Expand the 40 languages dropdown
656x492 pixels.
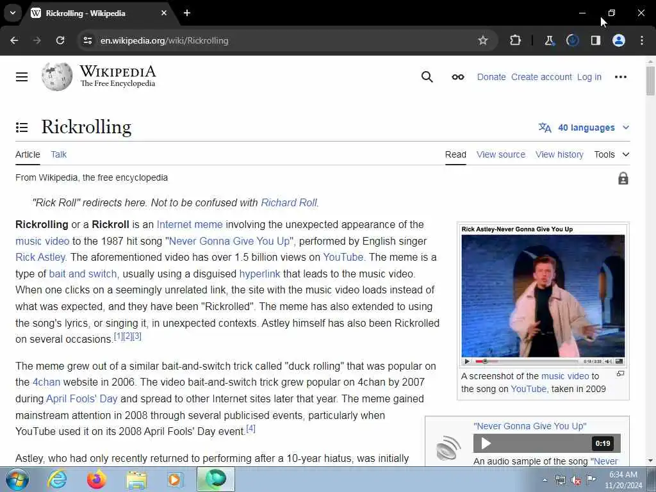(x=584, y=127)
